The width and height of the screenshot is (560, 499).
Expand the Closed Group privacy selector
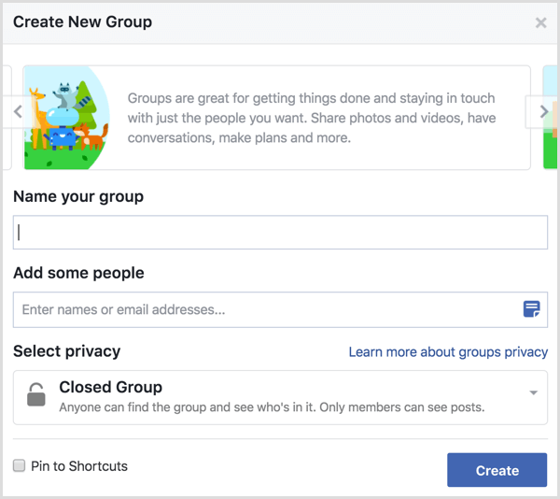tap(280, 397)
